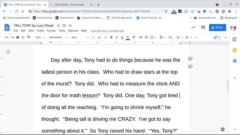Show more toolbar options ellipsis

(x=196, y=37)
